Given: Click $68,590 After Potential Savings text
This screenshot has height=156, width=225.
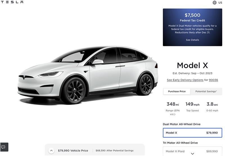Looking at the screenshot, I should pyautogui.click(x=114, y=151).
